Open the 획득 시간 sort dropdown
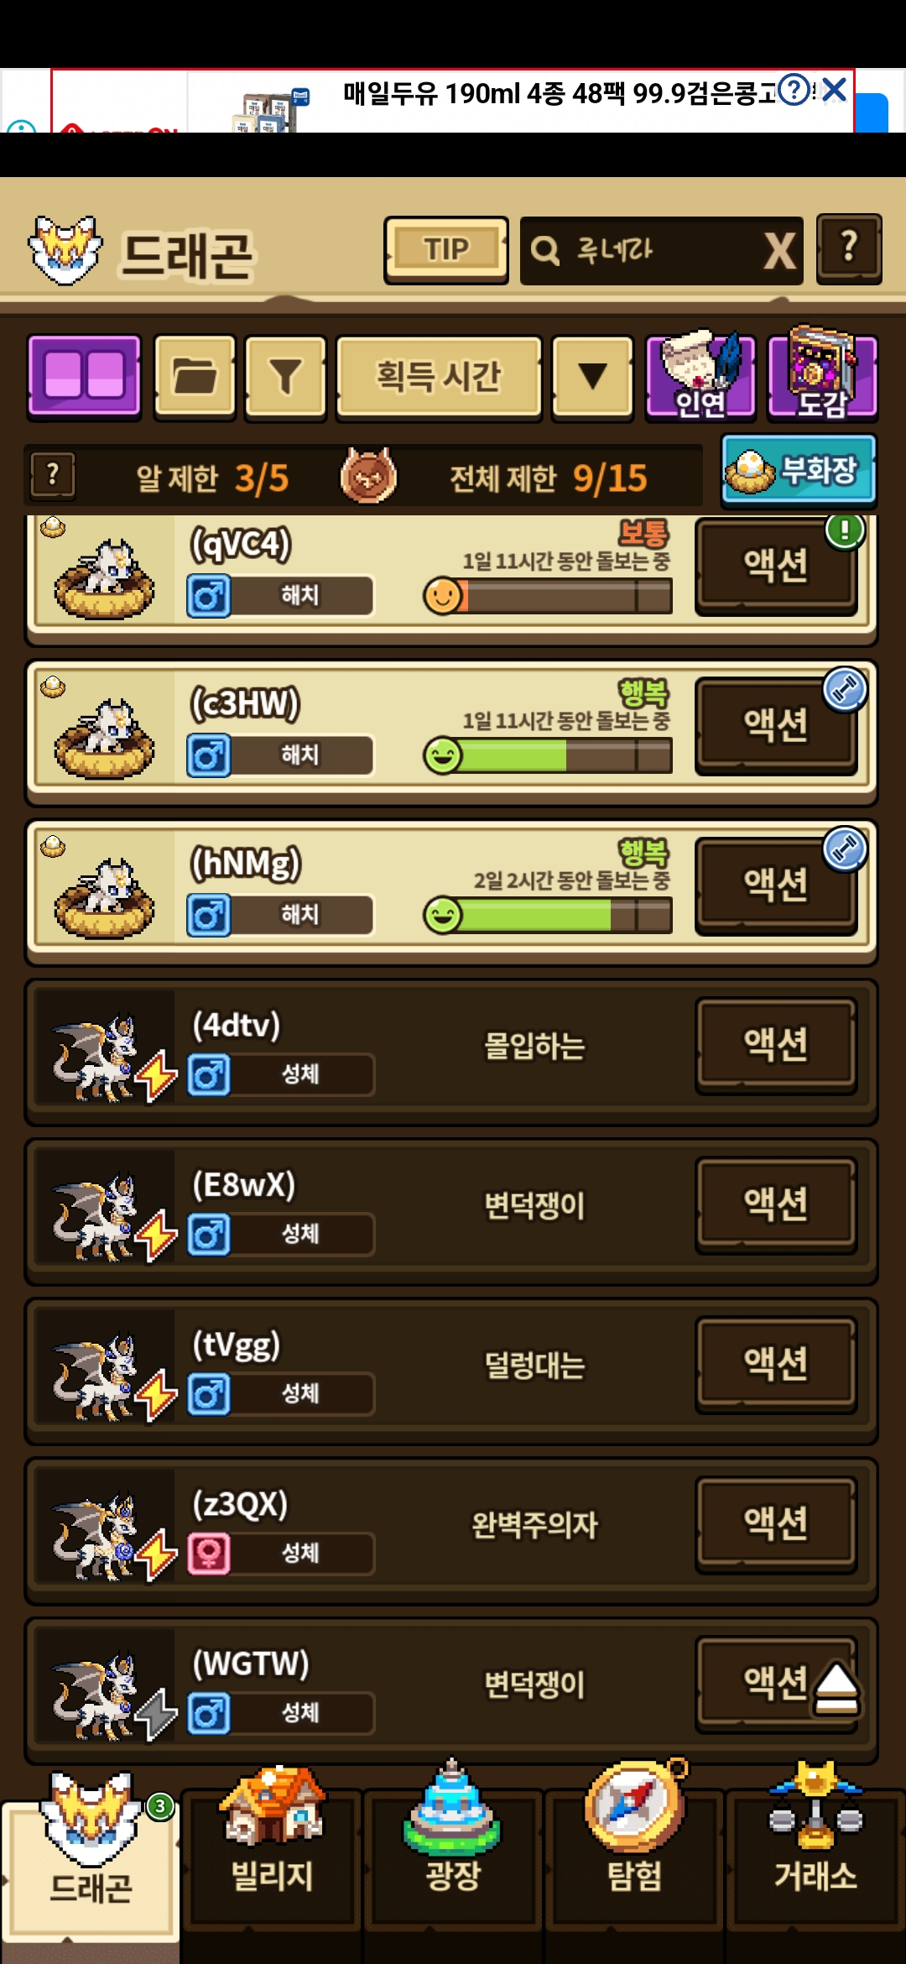 point(439,375)
